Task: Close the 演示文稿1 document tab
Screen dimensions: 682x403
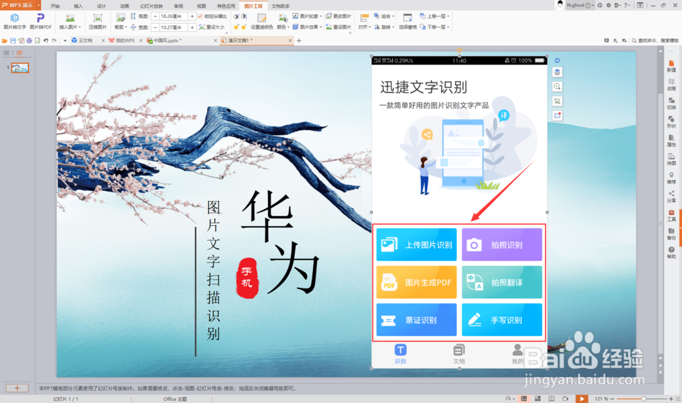Action: 290,40
